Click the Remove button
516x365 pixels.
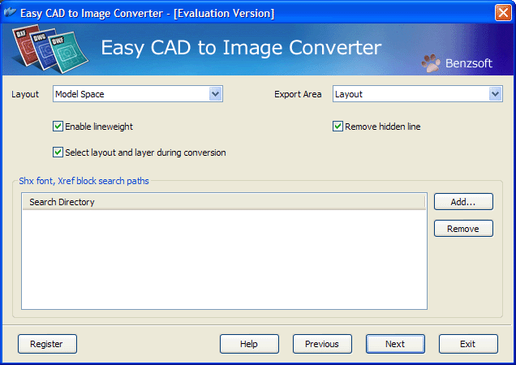pos(463,229)
